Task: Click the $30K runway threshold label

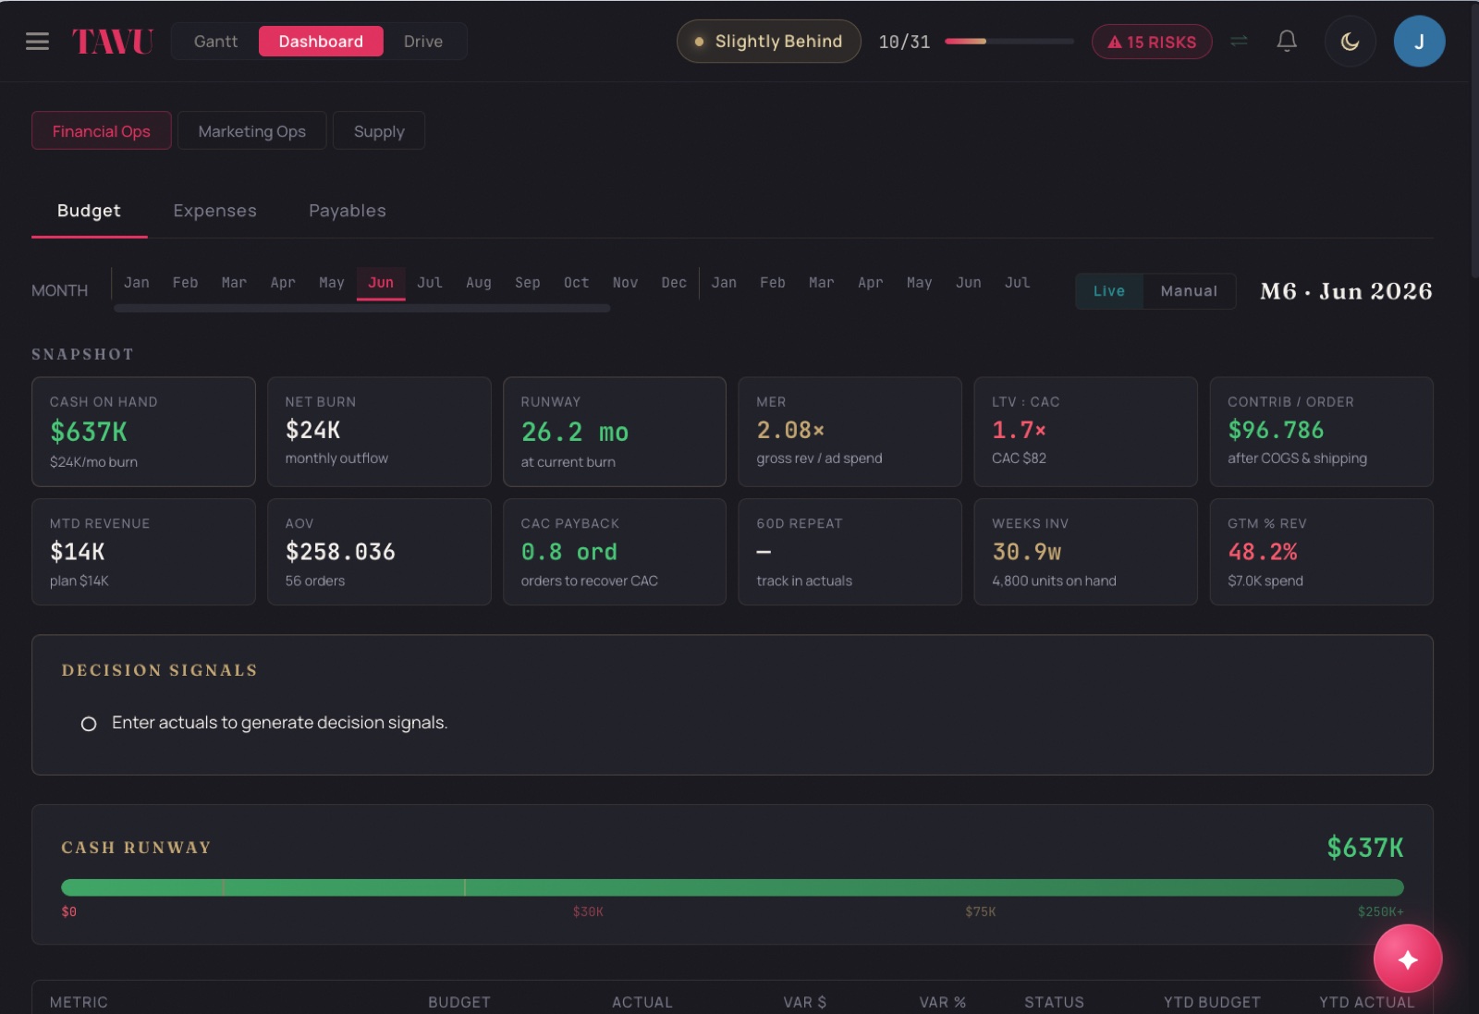Action: tap(588, 912)
